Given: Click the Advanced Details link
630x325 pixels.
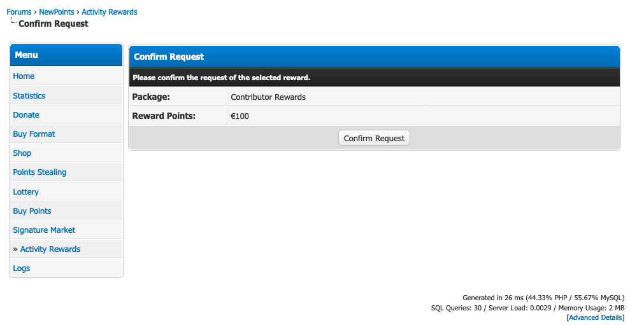Looking at the screenshot, I should [x=595, y=317].
